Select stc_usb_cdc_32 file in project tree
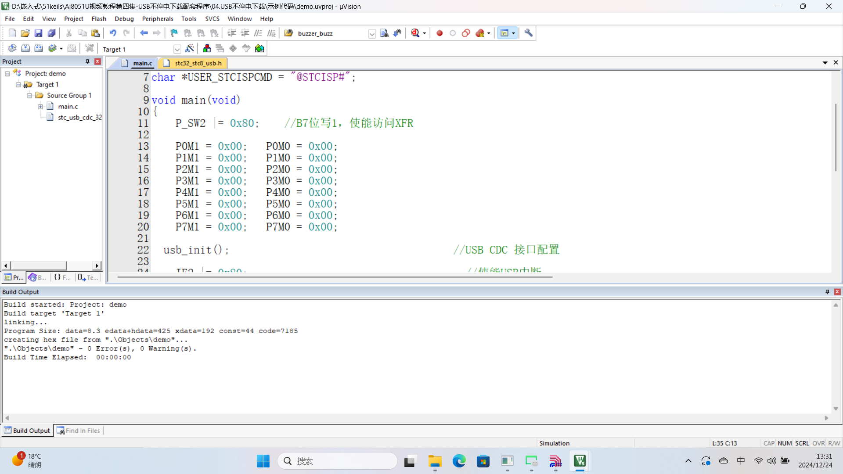This screenshot has width=843, height=474. 80,118
